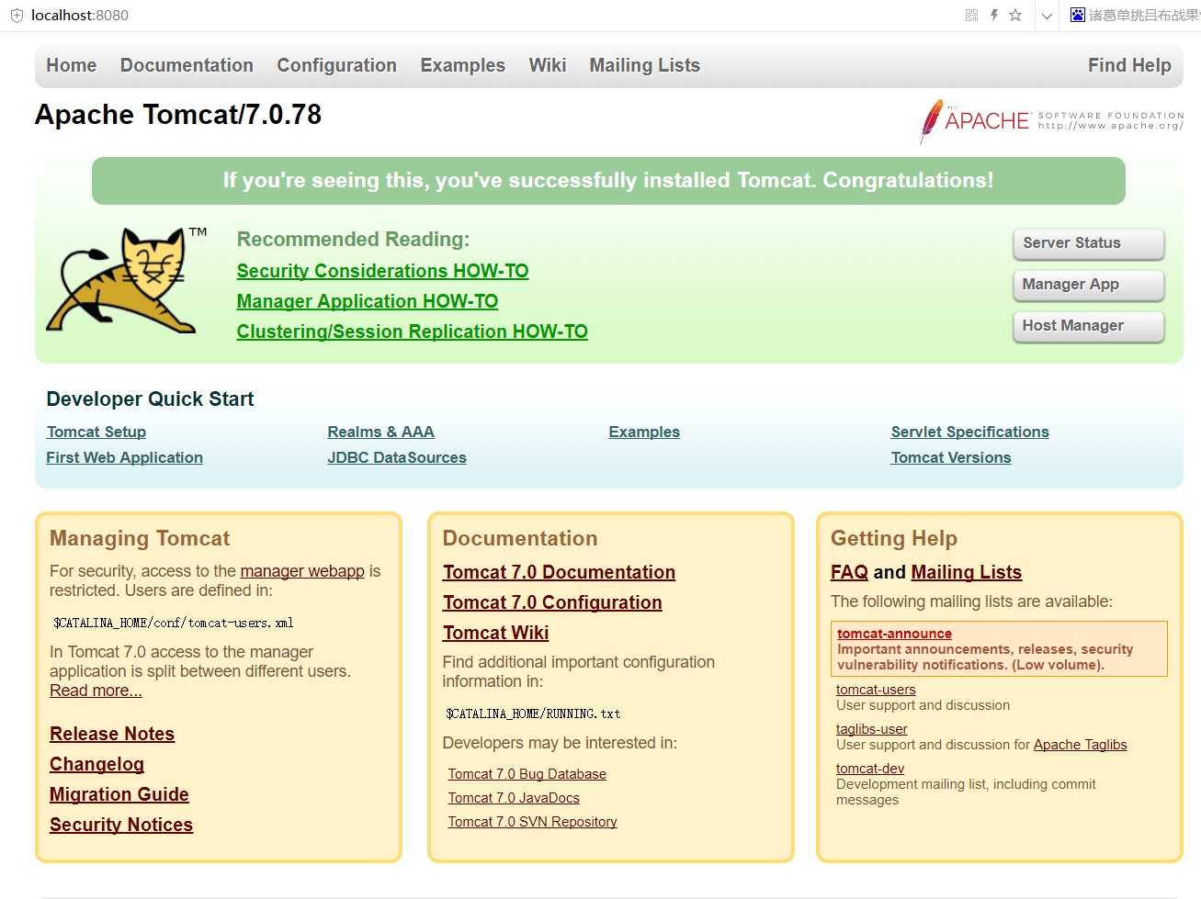Image resolution: width=1201 pixels, height=899 pixels.
Task: Open the Documentation nav item
Action: click(x=187, y=65)
